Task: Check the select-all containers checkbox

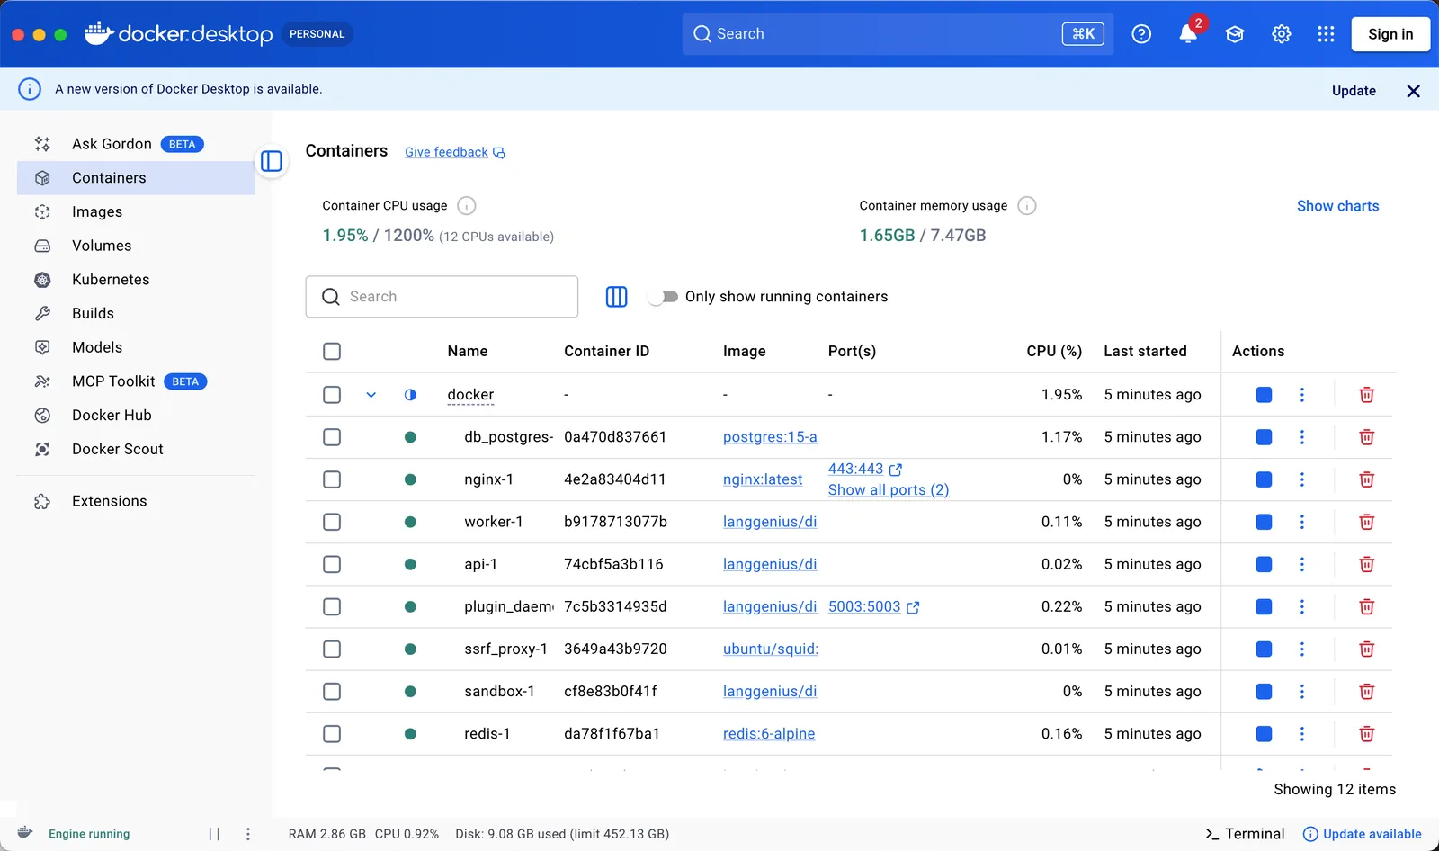Action: pyautogui.click(x=332, y=352)
